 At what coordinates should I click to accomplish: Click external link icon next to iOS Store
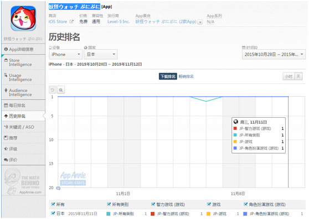pyautogui.click(x=71, y=22)
